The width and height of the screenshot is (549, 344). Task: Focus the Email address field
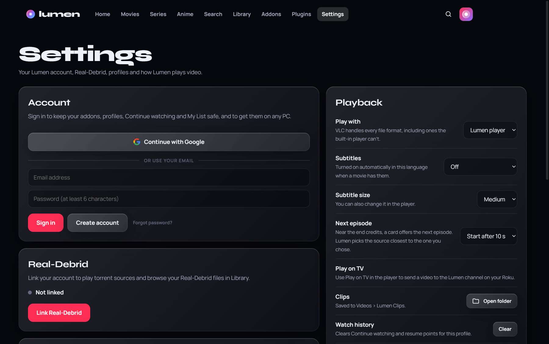click(x=169, y=177)
